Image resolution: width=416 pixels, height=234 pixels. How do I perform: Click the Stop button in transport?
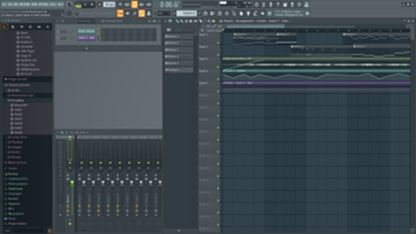(92, 5)
